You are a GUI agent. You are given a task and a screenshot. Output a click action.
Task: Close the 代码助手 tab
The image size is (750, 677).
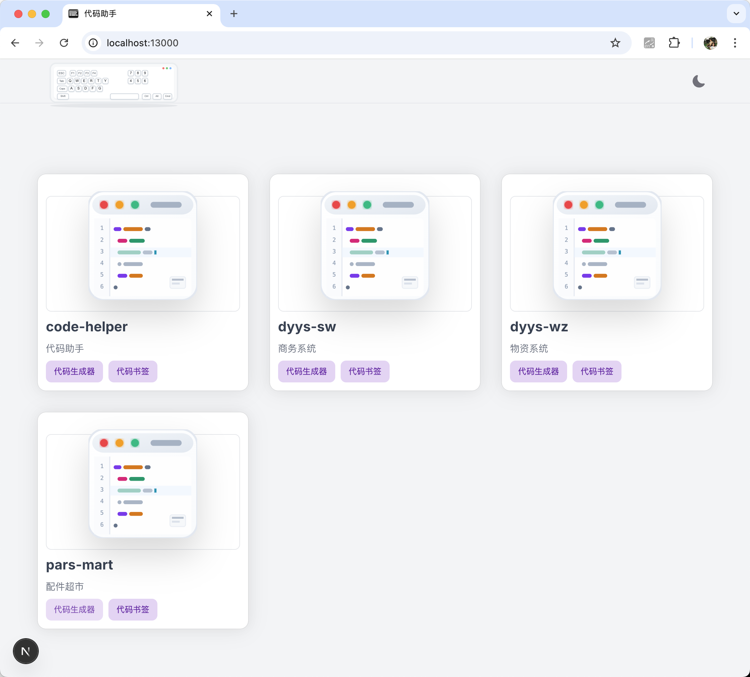(209, 14)
